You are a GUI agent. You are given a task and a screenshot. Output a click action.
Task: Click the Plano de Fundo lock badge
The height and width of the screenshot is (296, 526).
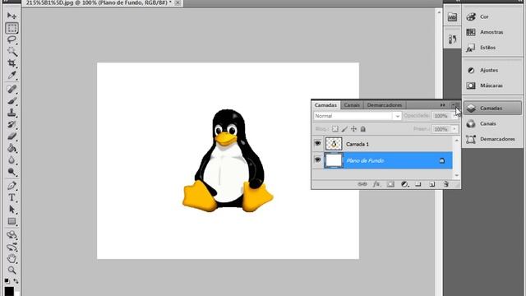click(x=442, y=161)
